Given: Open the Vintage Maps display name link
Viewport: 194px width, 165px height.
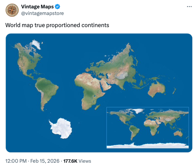Looking at the screenshot, I should [37, 7].
